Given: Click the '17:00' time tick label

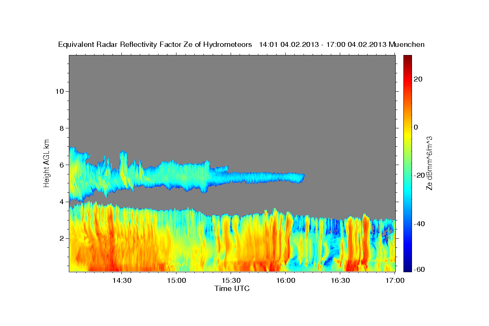Looking at the screenshot, I should 395,280.
